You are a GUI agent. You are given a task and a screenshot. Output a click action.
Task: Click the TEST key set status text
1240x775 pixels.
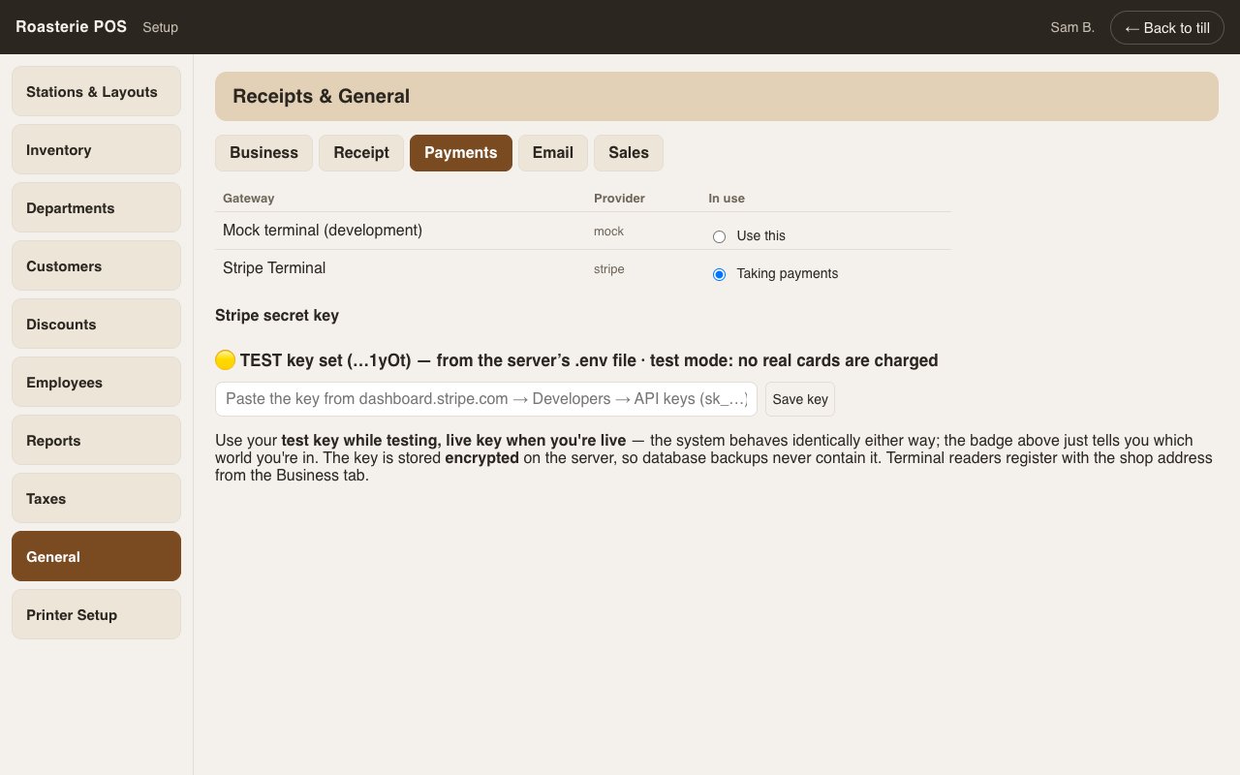coord(589,360)
